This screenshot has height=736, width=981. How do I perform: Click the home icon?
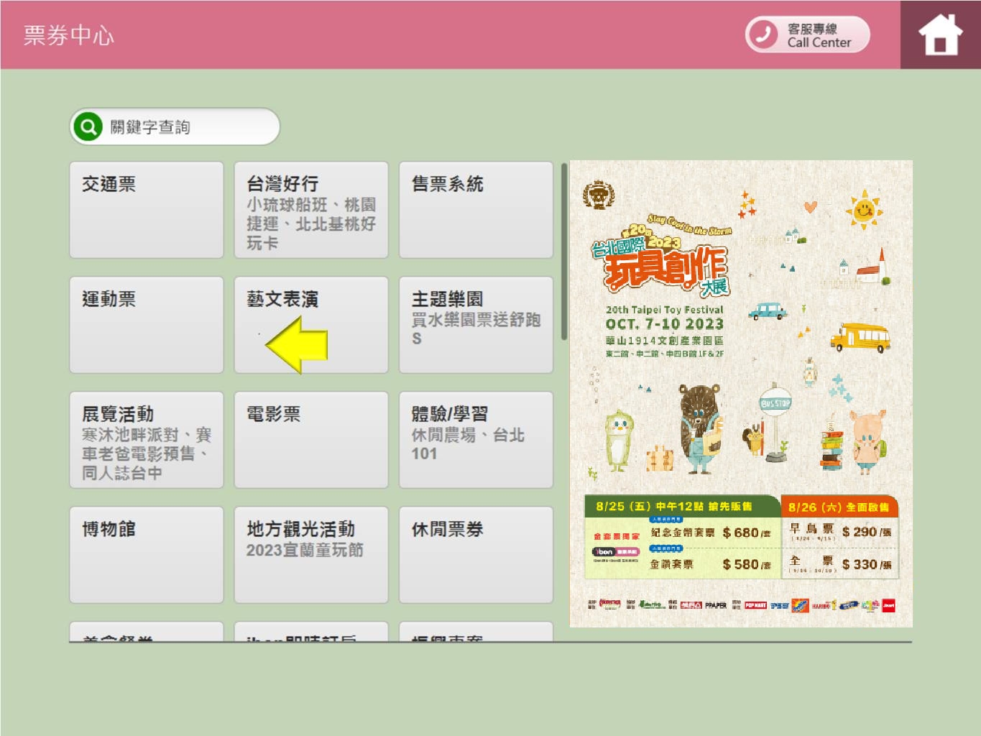(940, 34)
